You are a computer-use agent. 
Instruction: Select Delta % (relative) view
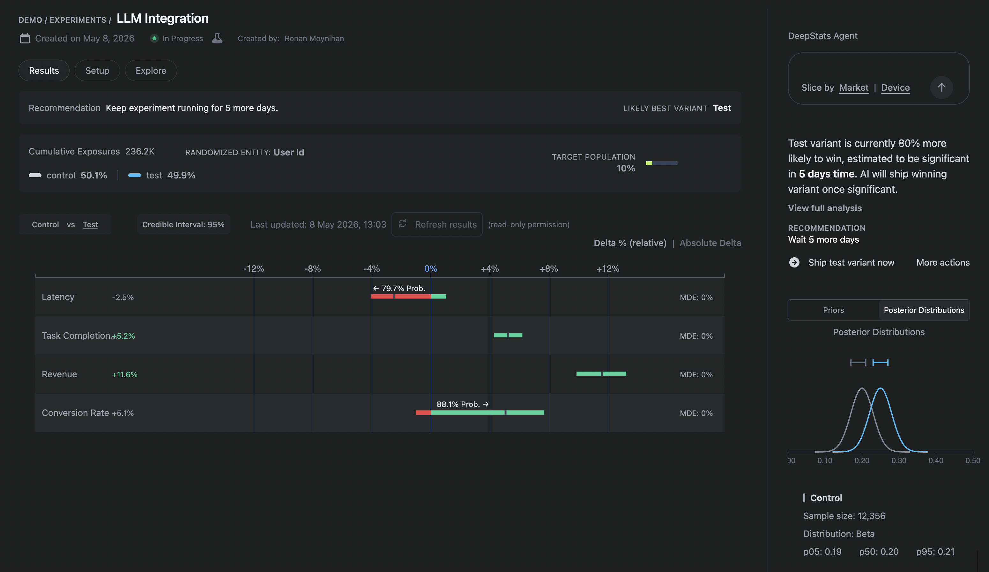pos(630,243)
